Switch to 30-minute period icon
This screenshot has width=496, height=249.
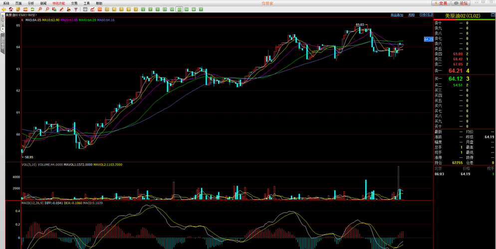172,9
